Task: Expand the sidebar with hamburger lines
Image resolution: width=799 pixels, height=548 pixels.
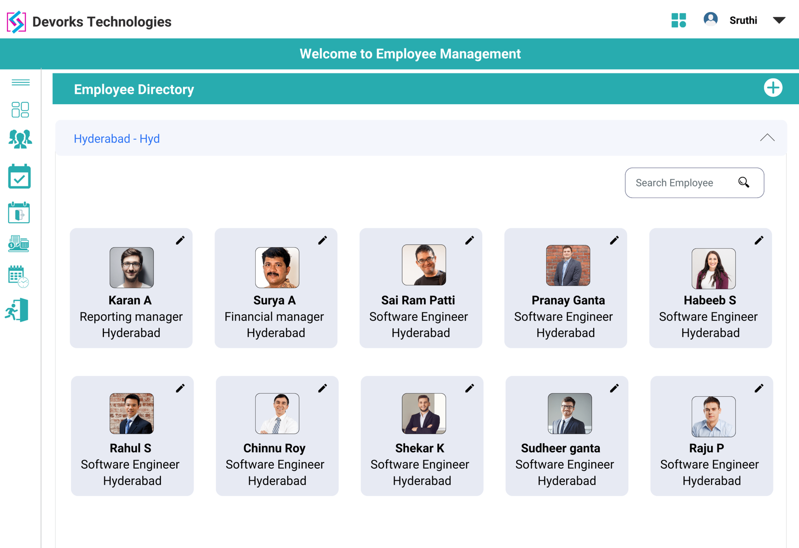Action: point(20,82)
